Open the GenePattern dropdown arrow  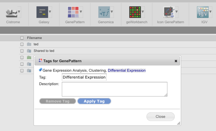click(81, 12)
